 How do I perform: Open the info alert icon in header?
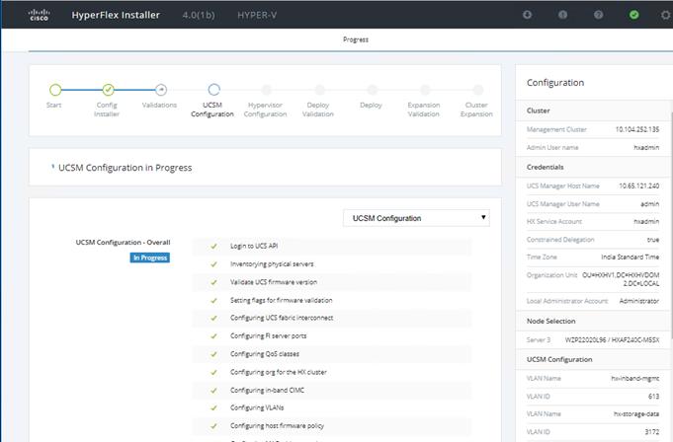562,15
